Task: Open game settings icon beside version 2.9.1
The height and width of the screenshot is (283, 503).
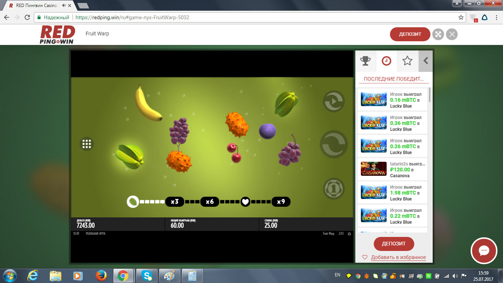Action: [349, 234]
